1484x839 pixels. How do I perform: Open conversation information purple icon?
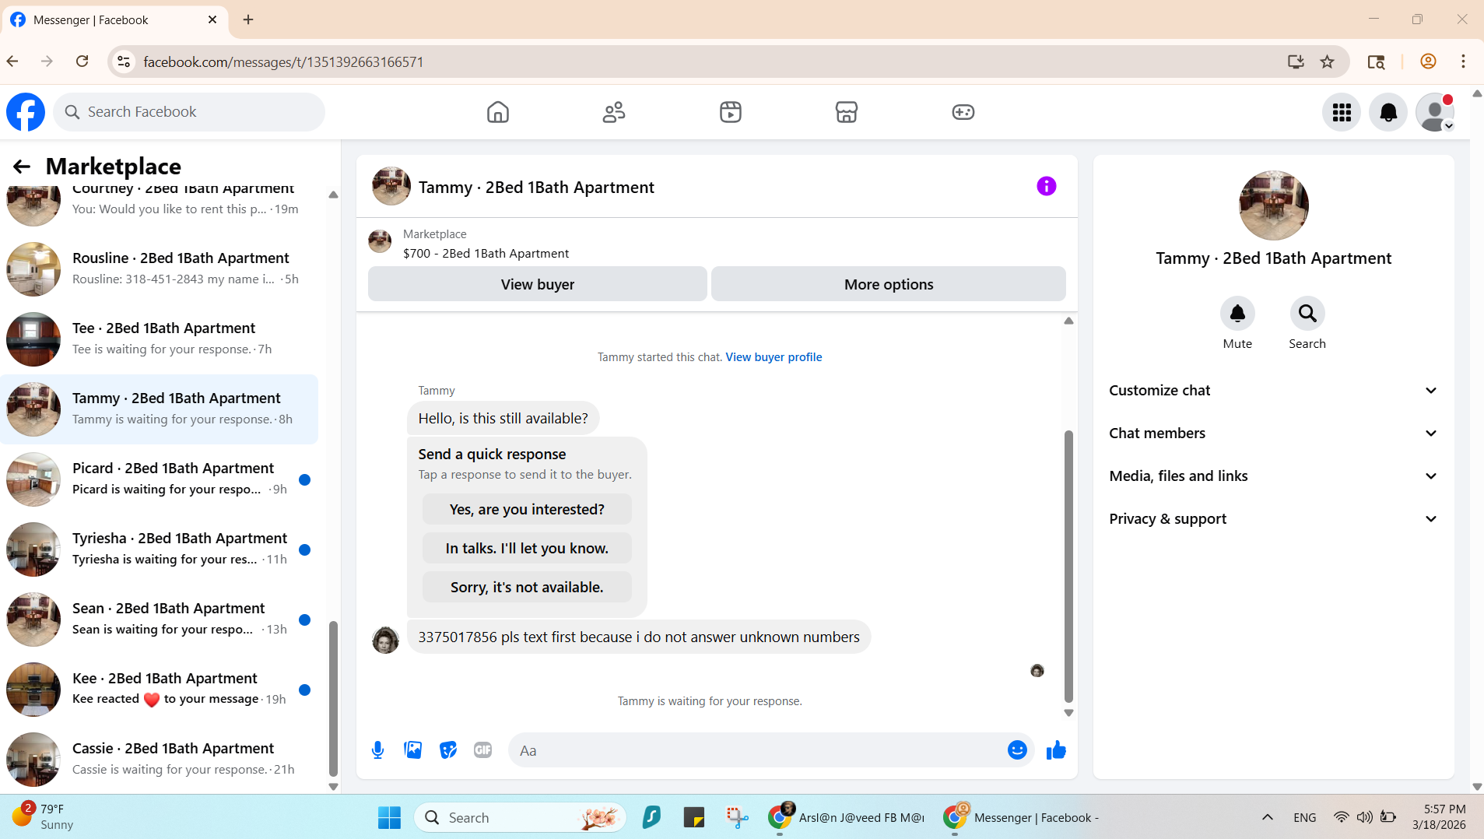coord(1047,186)
